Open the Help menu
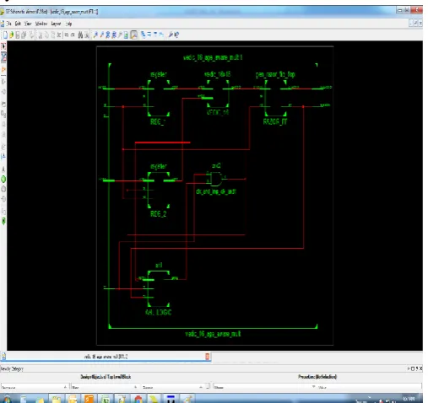 tap(69, 24)
